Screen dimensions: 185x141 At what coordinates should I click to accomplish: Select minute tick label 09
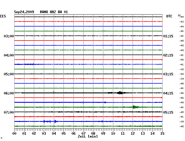[x=103, y=134]
